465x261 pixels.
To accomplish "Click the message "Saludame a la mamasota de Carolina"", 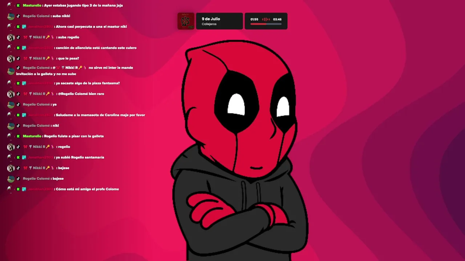I will [100, 115].
